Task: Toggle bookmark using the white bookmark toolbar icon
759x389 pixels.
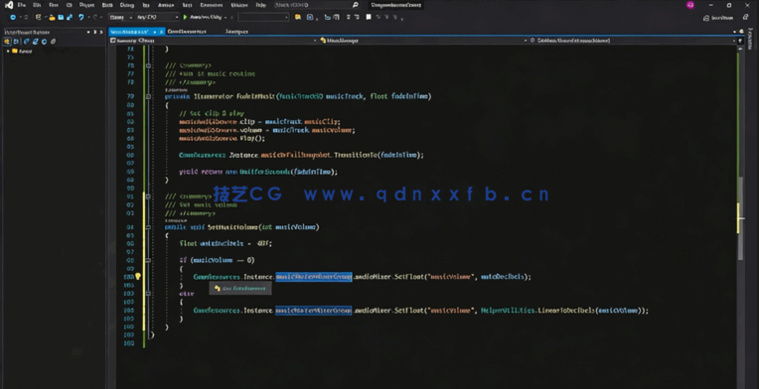Action: coord(369,17)
